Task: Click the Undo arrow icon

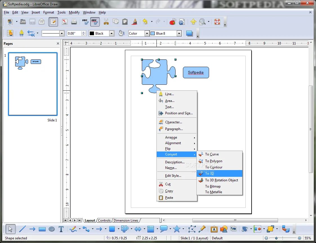Action: pyautogui.click(x=145, y=22)
